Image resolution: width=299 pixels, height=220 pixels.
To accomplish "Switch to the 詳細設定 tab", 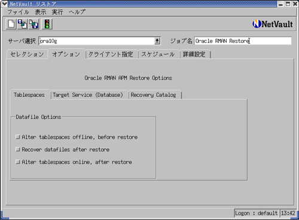I will click(x=194, y=54).
